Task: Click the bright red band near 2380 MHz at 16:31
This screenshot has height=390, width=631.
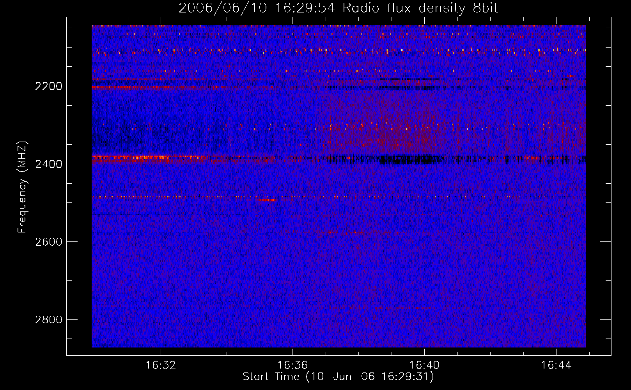Action: (148, 158)
